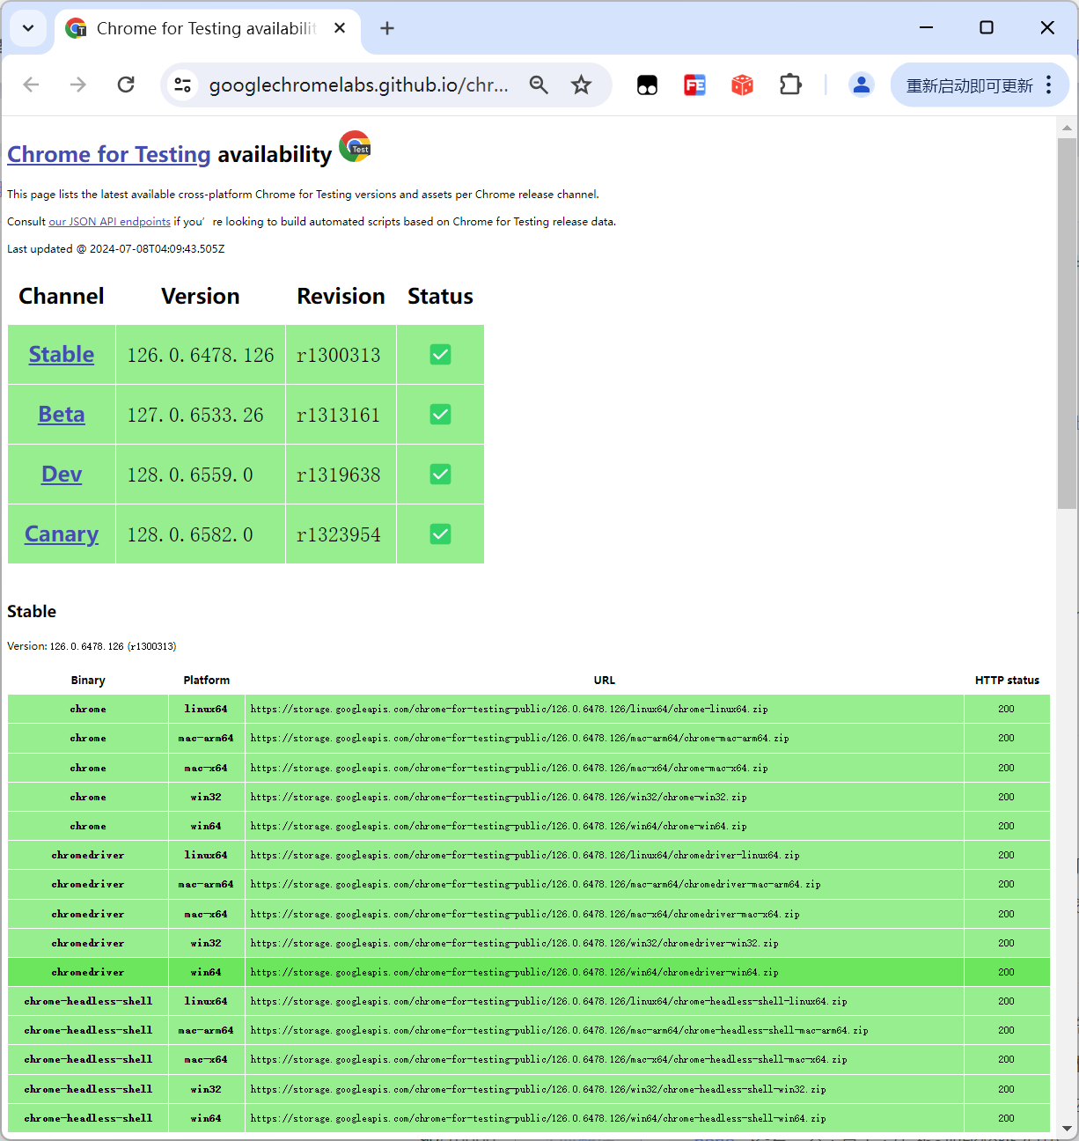Click the chromedriver-mac-arm64.zip URL

click(x=535, y=884)
